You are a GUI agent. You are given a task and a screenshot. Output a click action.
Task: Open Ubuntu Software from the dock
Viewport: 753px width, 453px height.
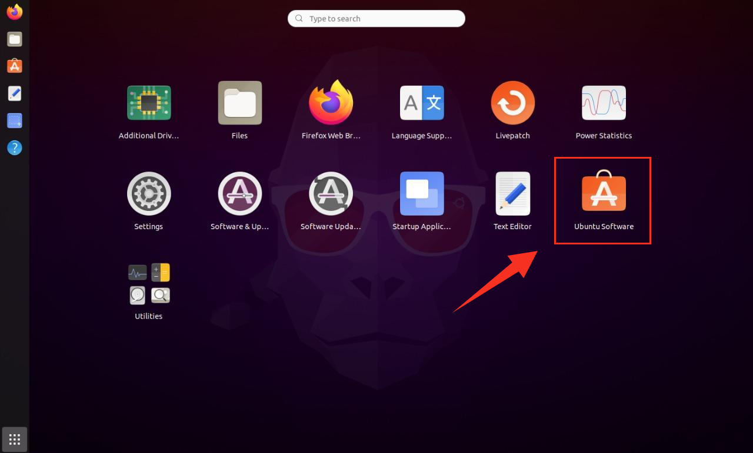click(15, 66)
